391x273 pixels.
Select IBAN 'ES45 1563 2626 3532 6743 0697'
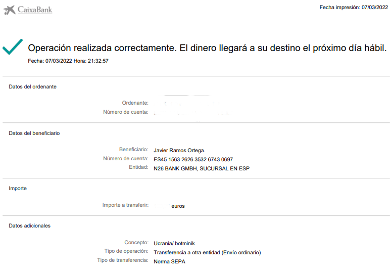(x=193, y=159)
